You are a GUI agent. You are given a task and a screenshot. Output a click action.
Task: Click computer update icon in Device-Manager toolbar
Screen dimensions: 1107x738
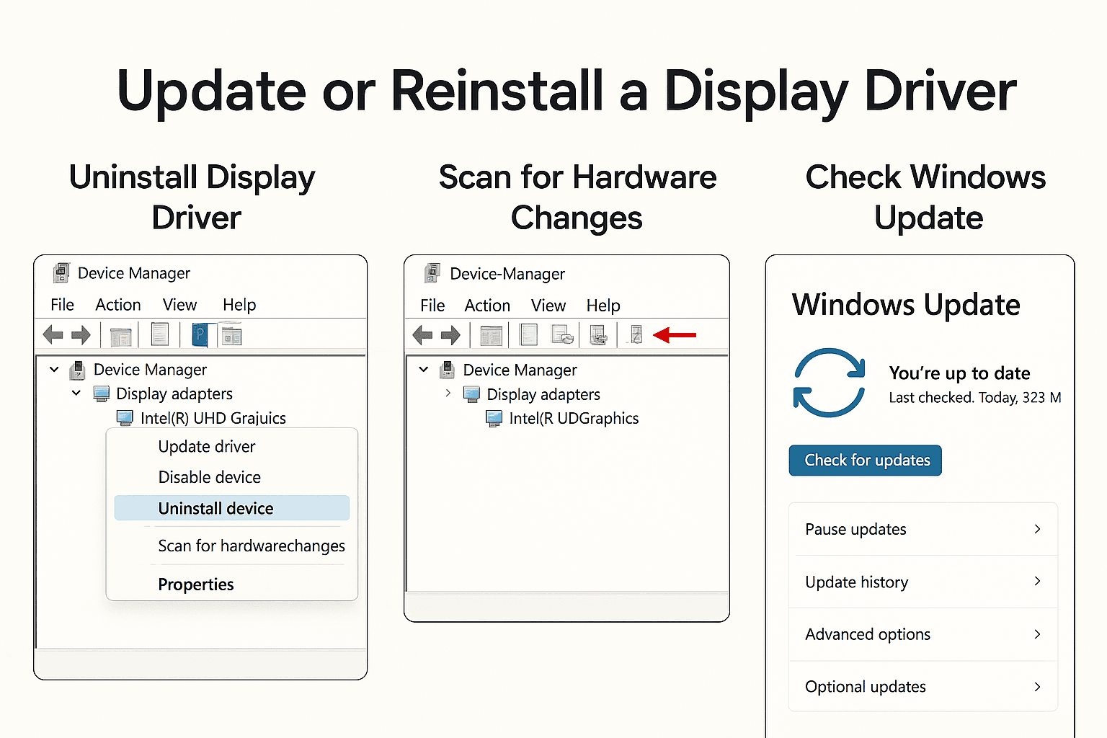[x=598, y=335]
